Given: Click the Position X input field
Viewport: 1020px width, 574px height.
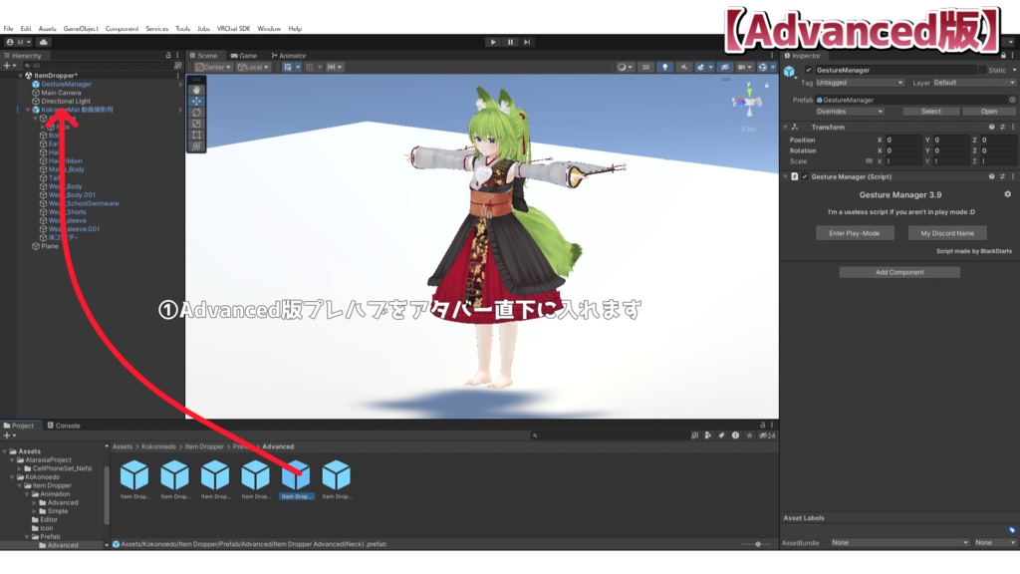Looking at the screenshot, I should click(903, 140).
